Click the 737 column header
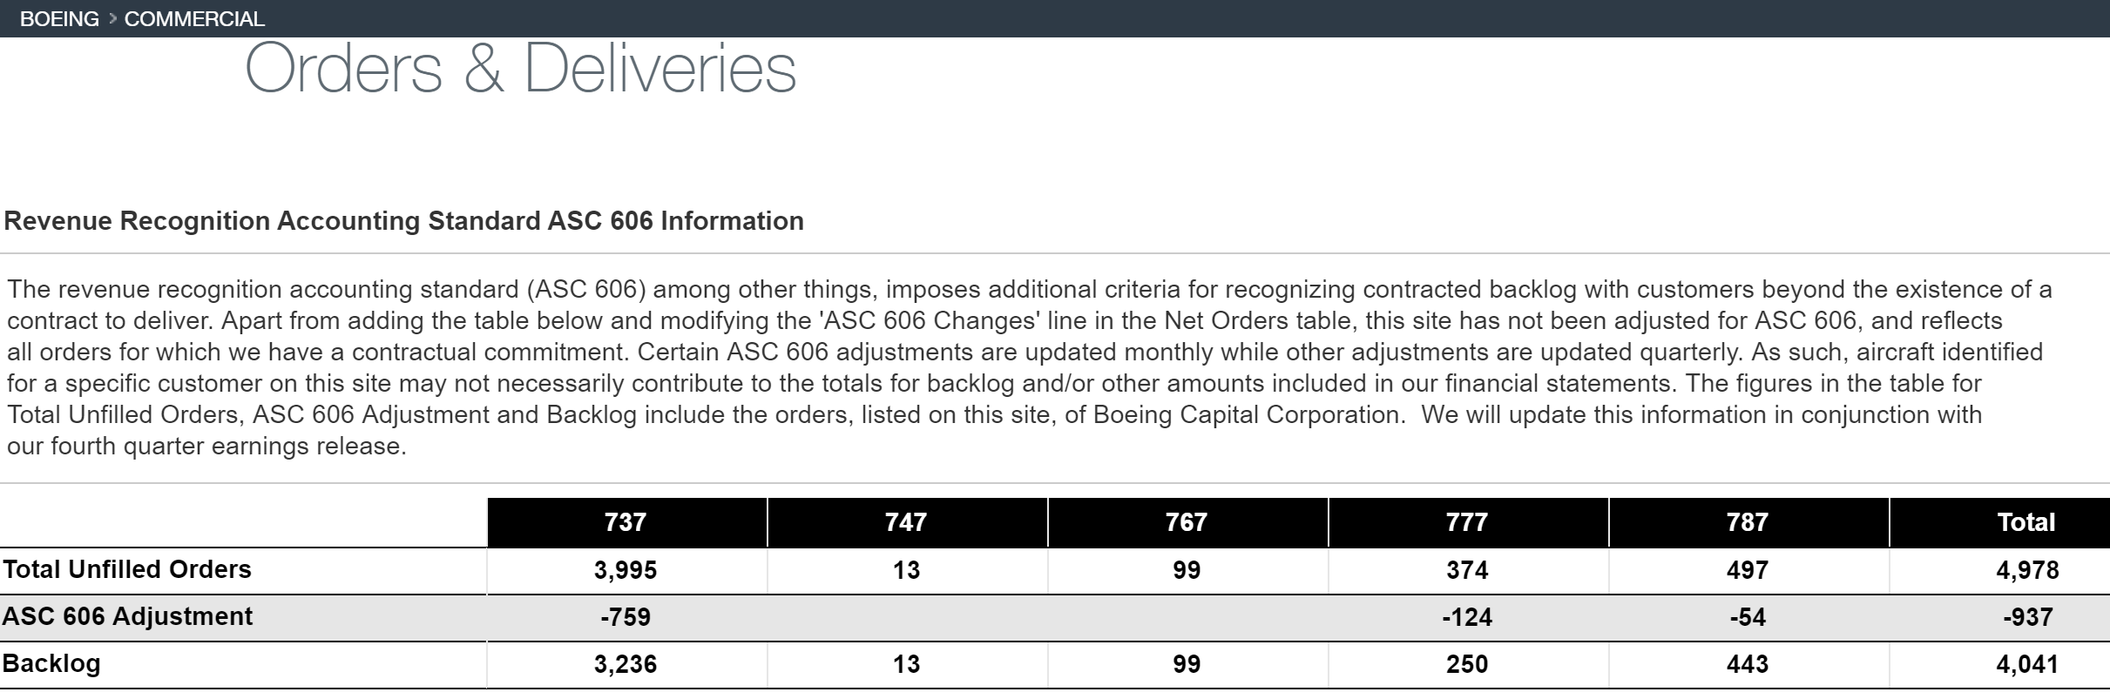This screenshot has height=692, width=2110. point(626,522)
